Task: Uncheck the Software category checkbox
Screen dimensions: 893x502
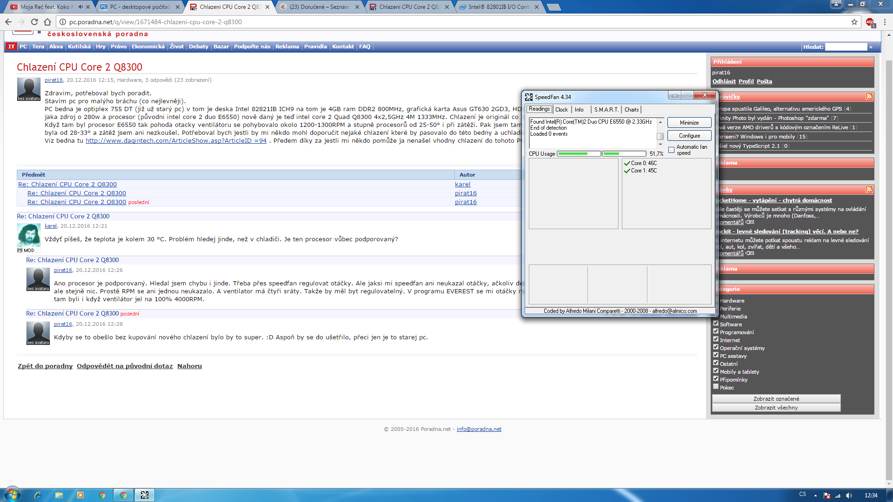Action: coord(716,324)
